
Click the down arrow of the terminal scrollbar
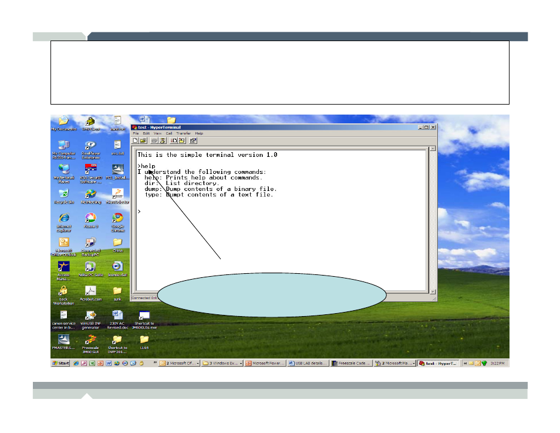tap(433, 291)
